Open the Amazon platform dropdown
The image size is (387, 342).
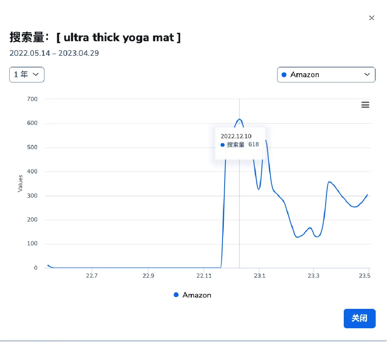tap(326, 74)
